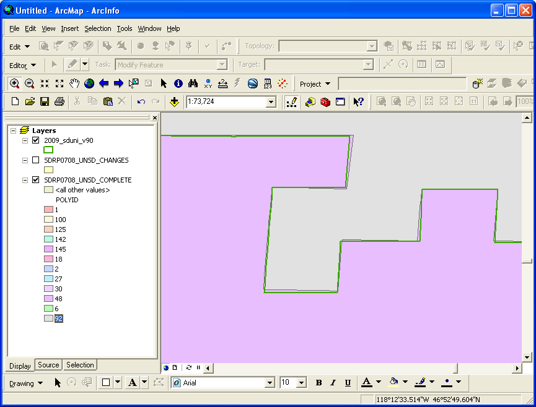Switch to the Source tab

pos(48,365)
